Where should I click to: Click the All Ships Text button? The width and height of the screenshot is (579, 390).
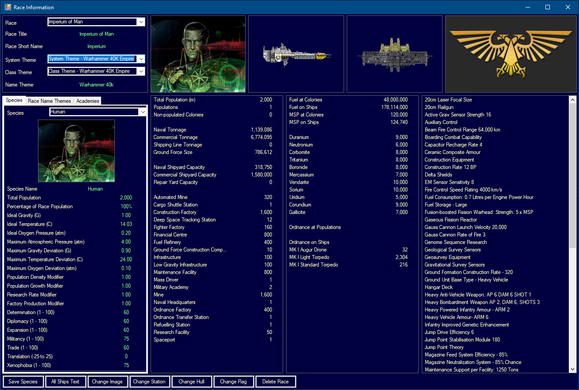pyautogui.click(x=65, y=382)
